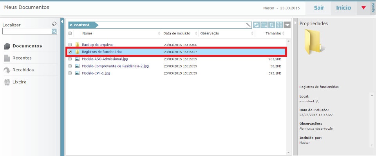Click inside the Localizar search field
Viewport: 376px width, 156px height.
click(x=27, y=31)
